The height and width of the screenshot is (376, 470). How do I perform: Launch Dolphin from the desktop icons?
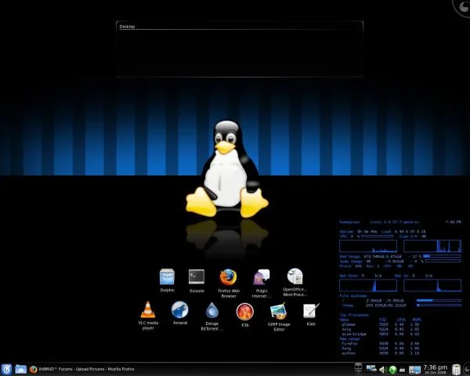167,280
